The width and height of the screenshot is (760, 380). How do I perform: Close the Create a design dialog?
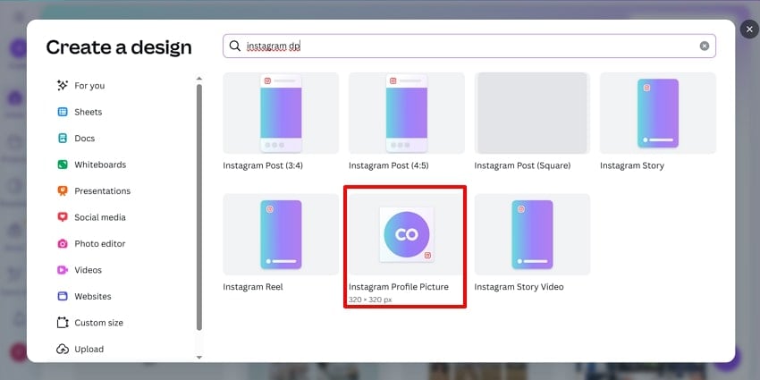click(x=749, y=30)
